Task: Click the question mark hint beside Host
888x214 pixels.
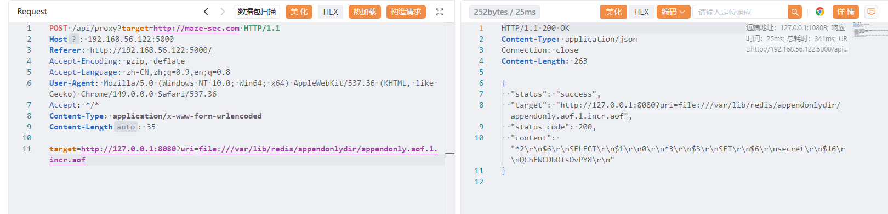Action: click(x=74, y=39)
